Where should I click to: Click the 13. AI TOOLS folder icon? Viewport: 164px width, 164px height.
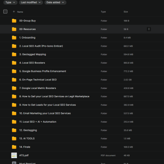click(14, 139)
